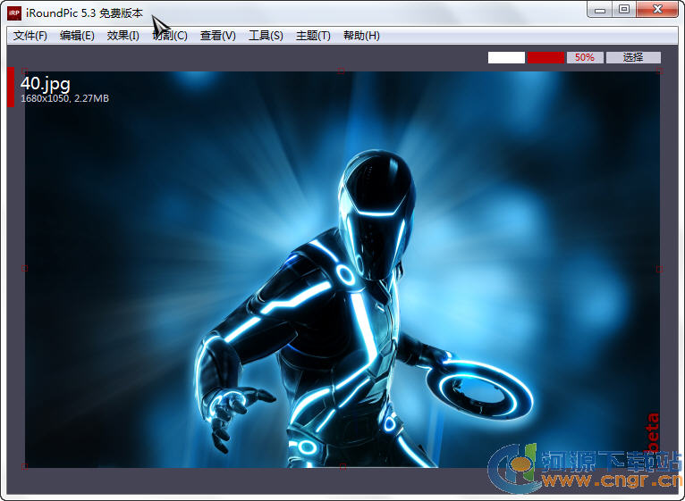The height and width of the screenshot is (501, 685).
Task: Click the top-left corner crop handle
Action: point(24,71)
